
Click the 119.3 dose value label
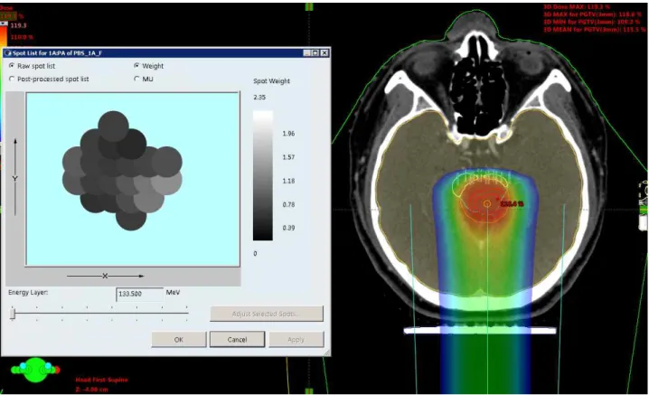(x=19, y=25)
